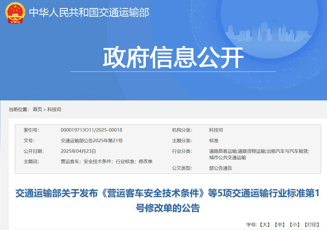Click the 文号 label
This screenshot has width=327, height=230.
(x=29, y=140)
